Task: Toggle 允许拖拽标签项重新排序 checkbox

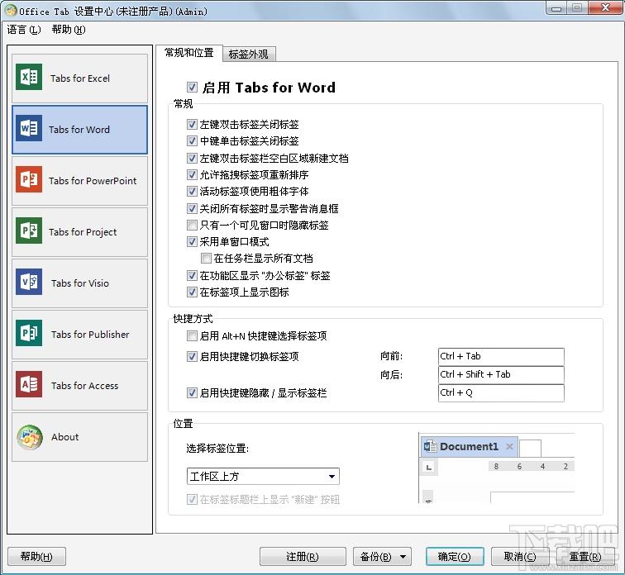Action: pyautogui.click(x=192, y=175)
